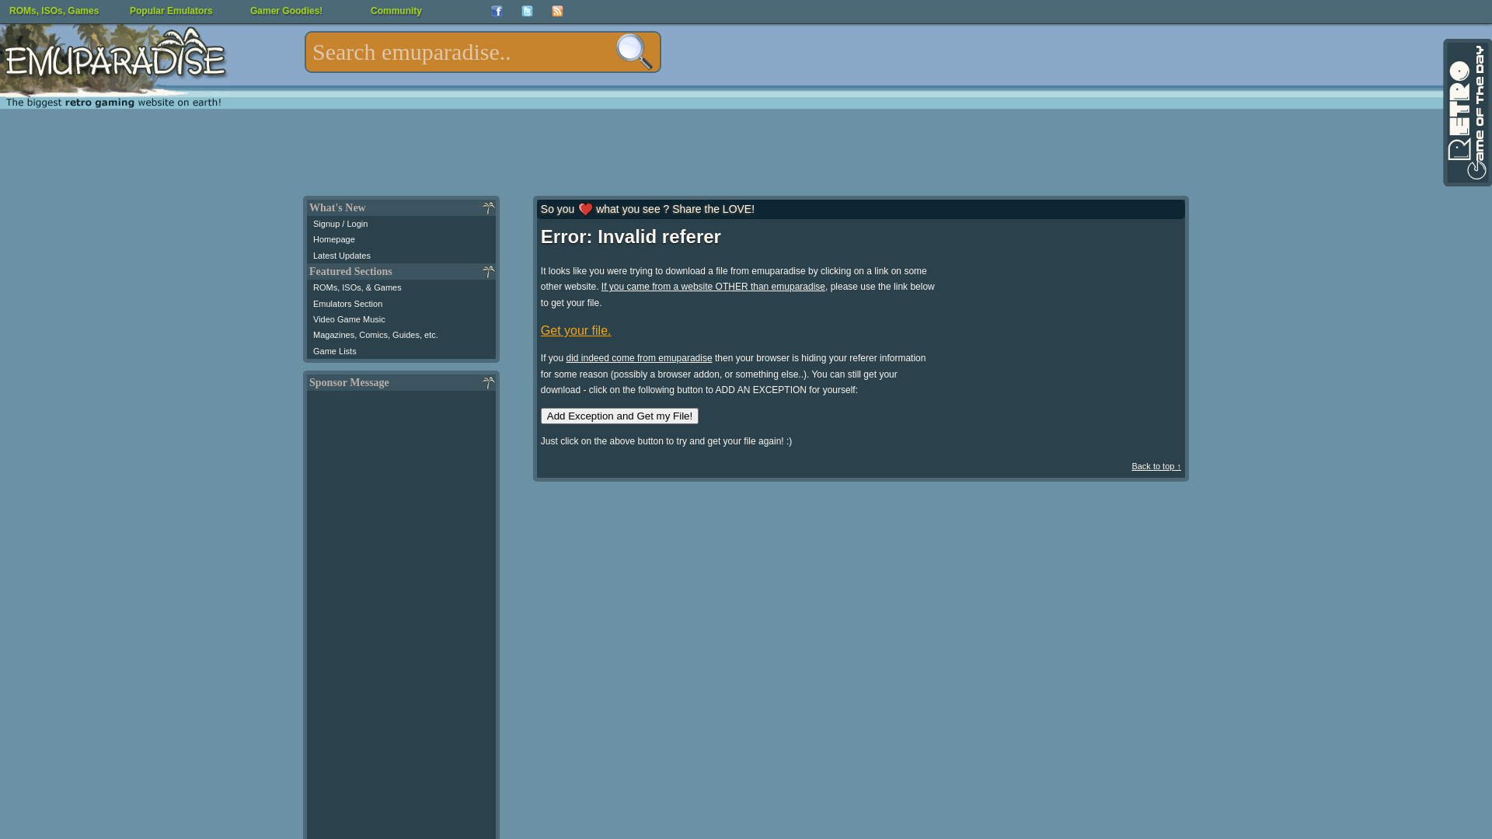This screenshot has width=1492, height=839.
Task: Click the Back to top link
Action: click(1156, 466)
